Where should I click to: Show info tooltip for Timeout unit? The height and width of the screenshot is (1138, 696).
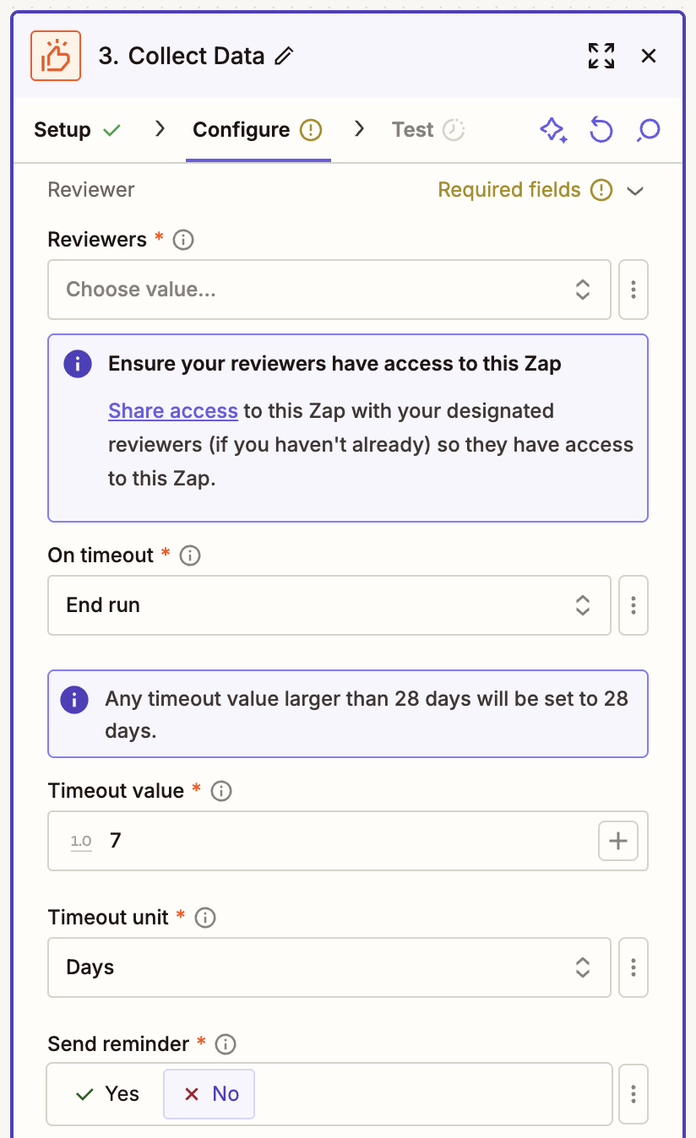205,918
